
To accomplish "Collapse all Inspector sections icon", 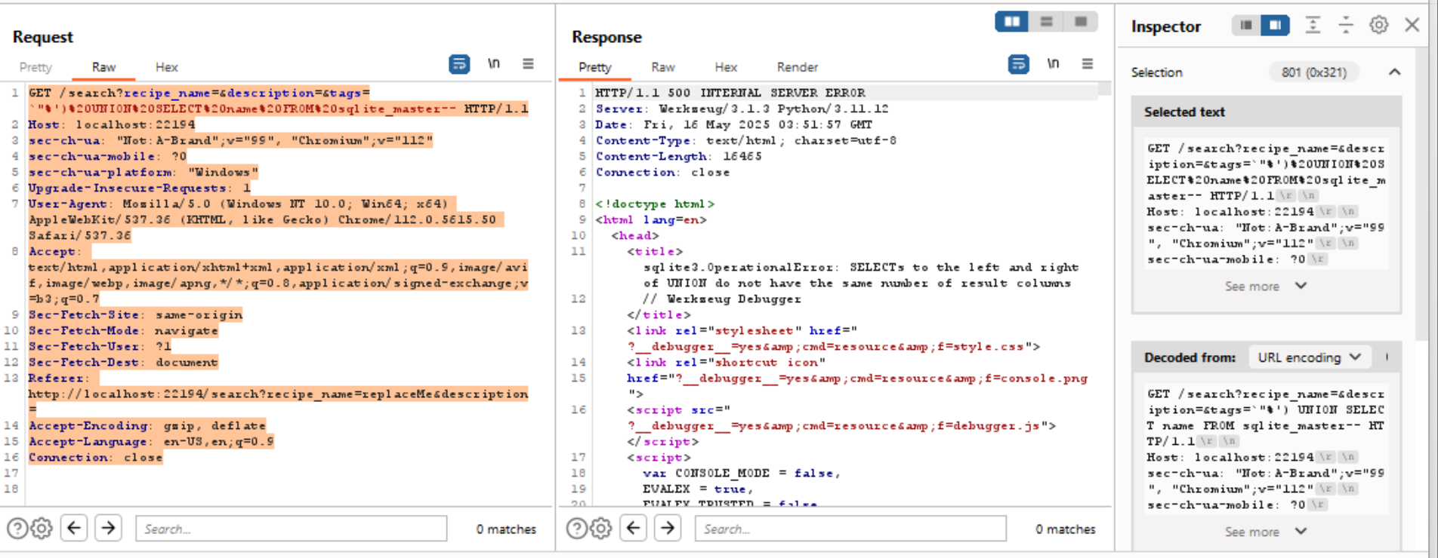I will [1346, 25].
